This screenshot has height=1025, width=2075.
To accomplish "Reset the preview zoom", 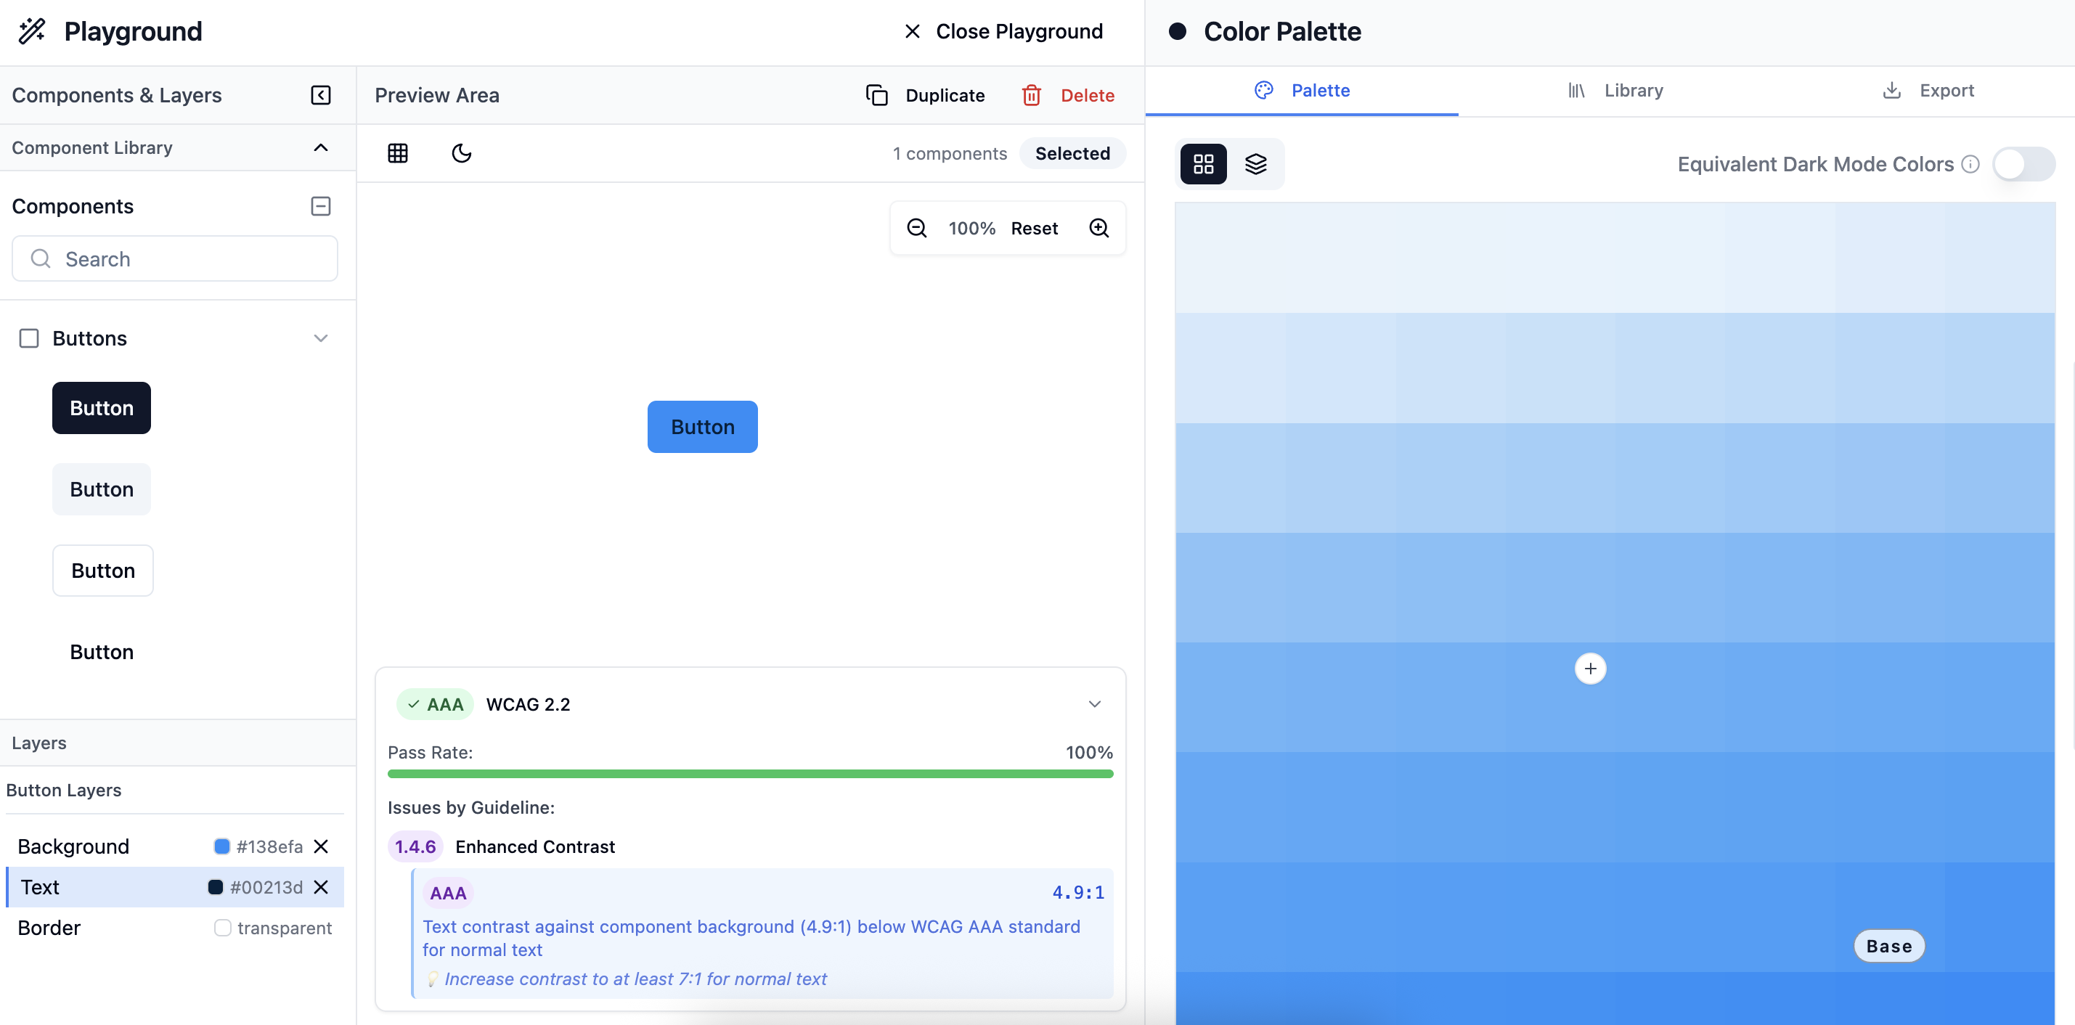I will 1035,228.
